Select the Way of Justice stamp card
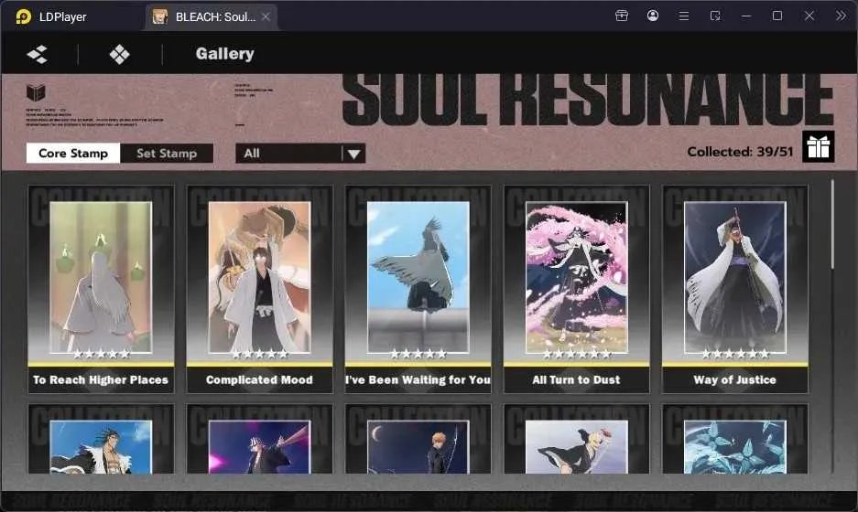 pyautogui.click(x=735, y=289)
